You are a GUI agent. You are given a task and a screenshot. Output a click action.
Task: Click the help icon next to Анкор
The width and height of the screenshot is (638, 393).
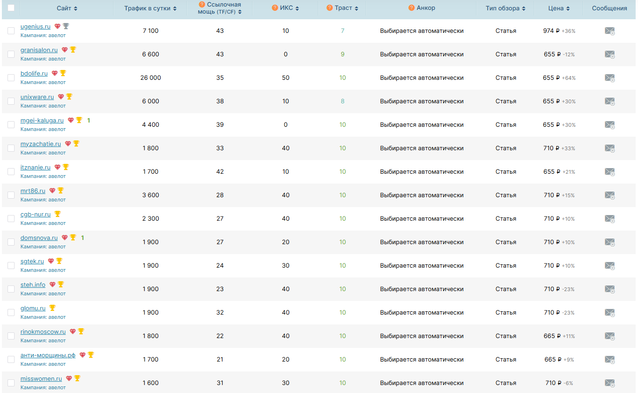(412, 8)
